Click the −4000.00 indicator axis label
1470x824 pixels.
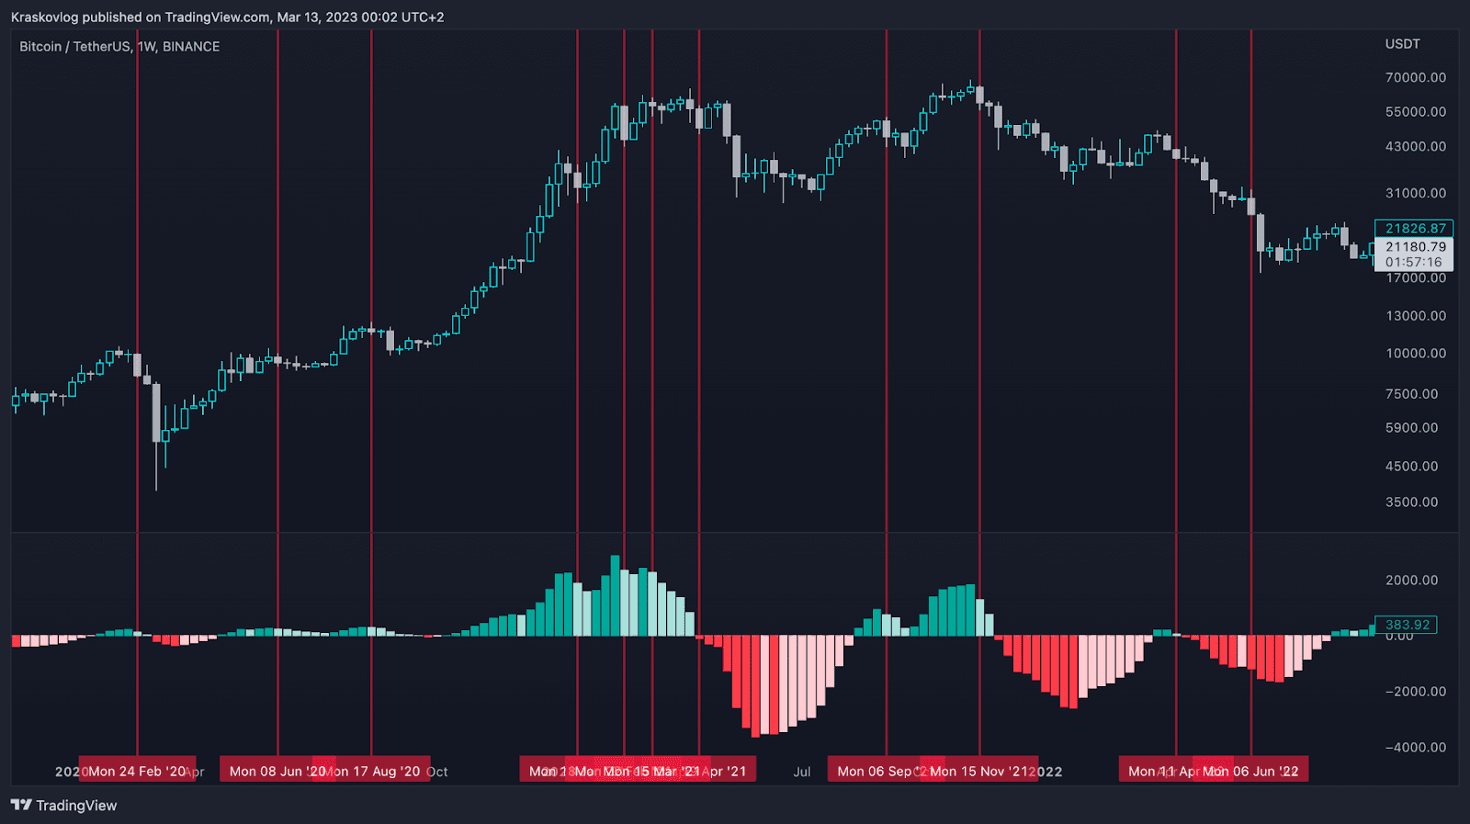1416,748
